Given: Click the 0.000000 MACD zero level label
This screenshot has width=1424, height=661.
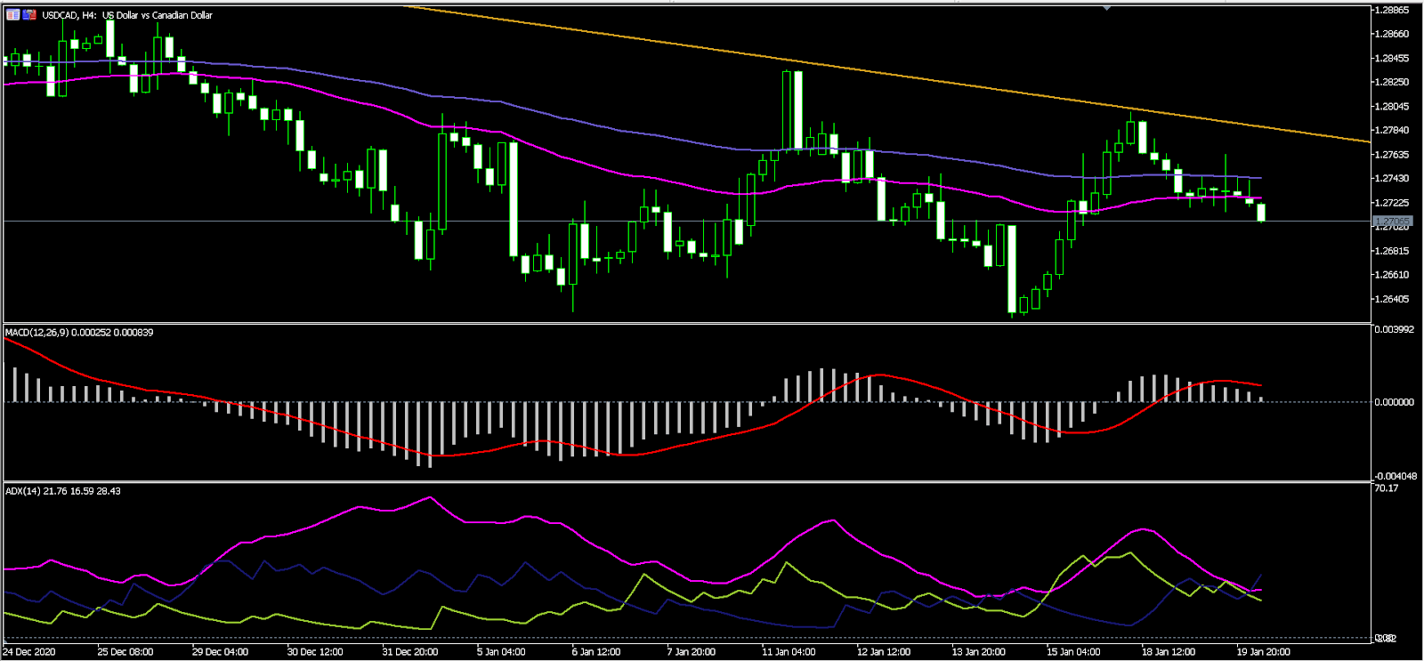Looking at the screenshot, I should pos(1394,402).
